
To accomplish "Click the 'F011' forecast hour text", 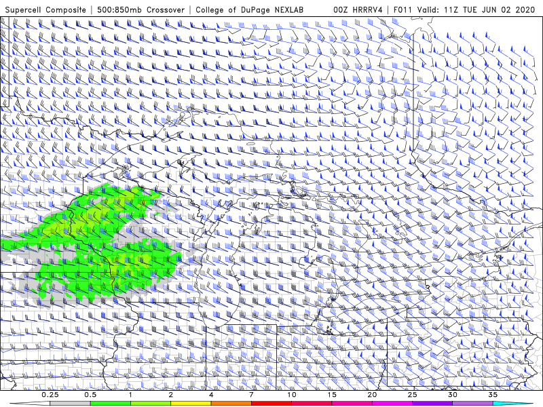I will point(402,10).
